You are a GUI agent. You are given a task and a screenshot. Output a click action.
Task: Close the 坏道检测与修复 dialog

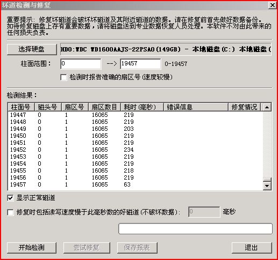(x=272, y=5)
